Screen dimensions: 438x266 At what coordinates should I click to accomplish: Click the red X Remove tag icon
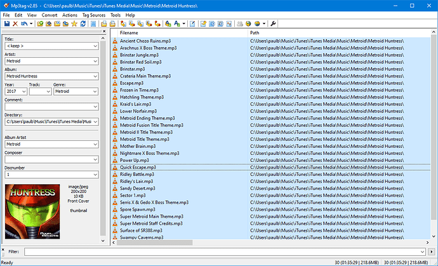[x=15, y=23]
